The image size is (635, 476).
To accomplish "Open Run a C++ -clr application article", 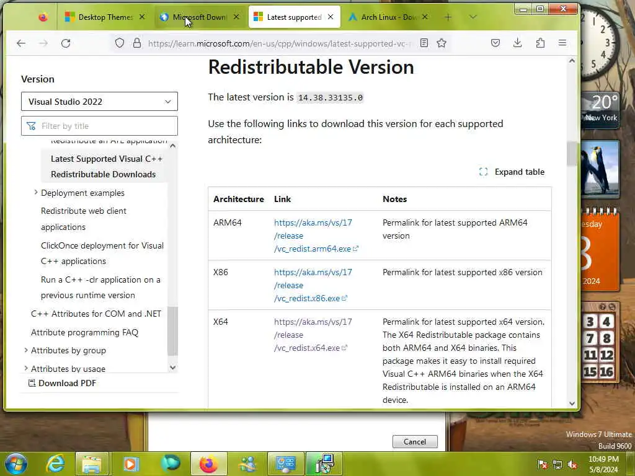I will pos(100,288).
